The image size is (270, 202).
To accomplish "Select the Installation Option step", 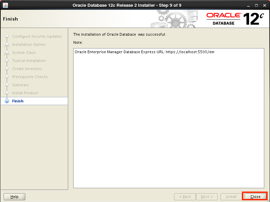I will point(29,44).
